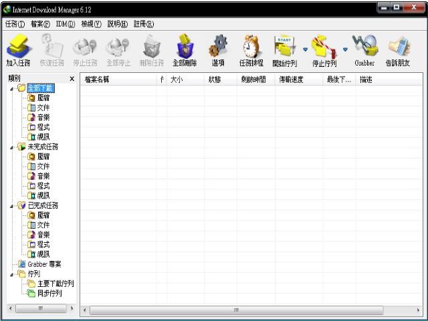Click the 全部刪除 (Delete all) toolbar icon
428x321 pixels.
click(184, 51)
